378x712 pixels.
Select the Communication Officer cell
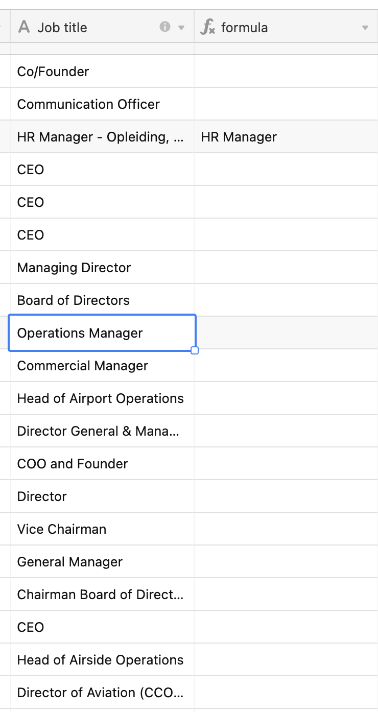102,104
